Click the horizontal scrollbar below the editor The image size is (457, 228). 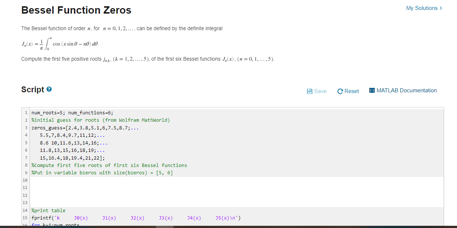point(165,227)
